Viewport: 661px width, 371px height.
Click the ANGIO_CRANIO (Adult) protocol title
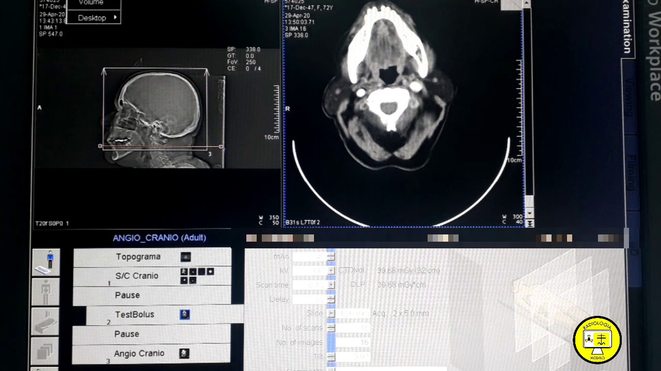[160, 238]
